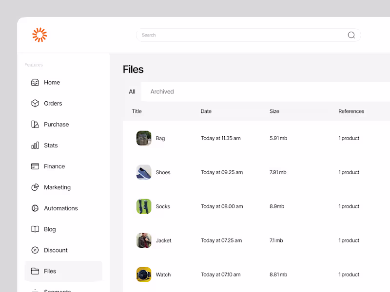Select the Files sidebar item
This screenshot has width=390, height=292.
coord(63,271)
